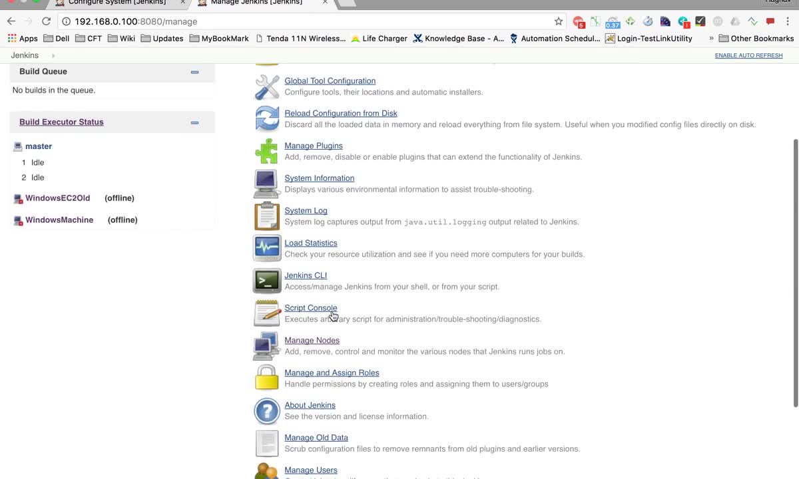This screenshot has height=479, width=799.
Task: Open the Updates bookmarks folder
Action: (162, 39)
